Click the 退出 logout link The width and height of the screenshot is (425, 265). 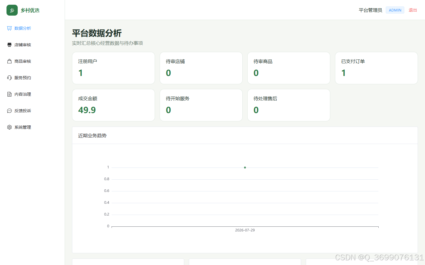click(413, 10)
